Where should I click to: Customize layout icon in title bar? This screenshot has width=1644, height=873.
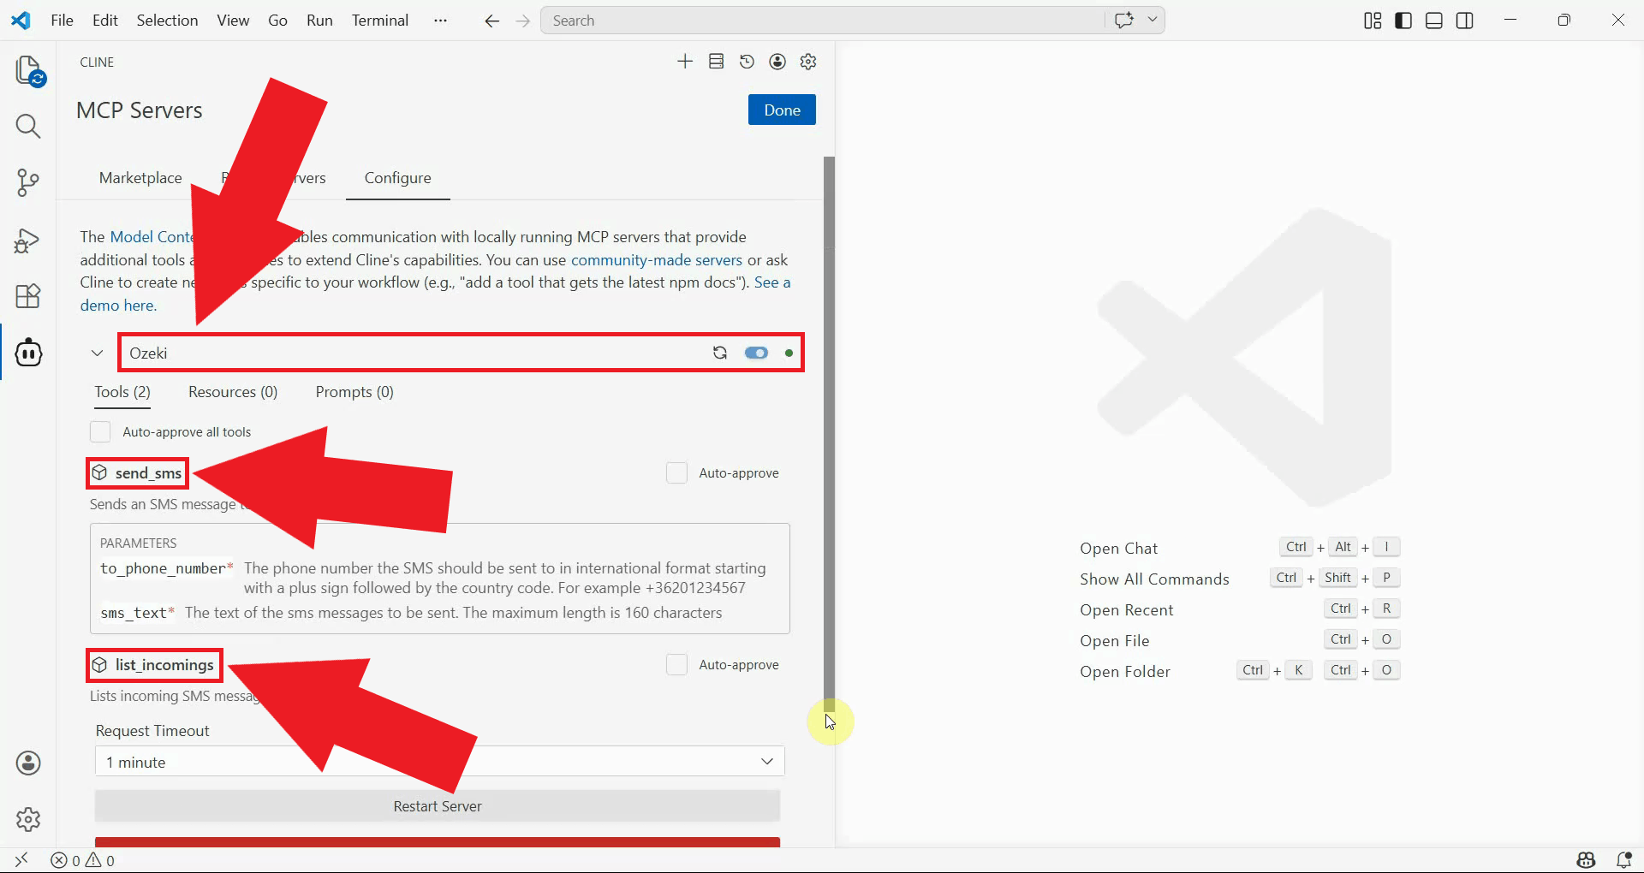point(1373,21)
